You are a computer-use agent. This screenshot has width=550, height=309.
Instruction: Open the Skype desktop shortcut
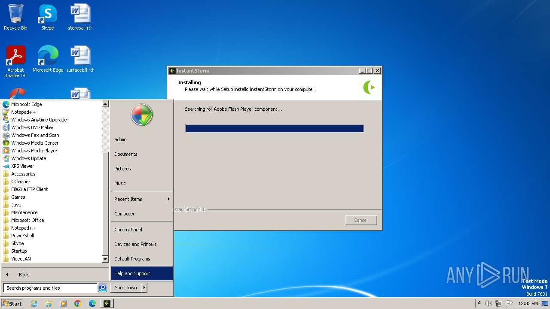(x=47, y=17)
